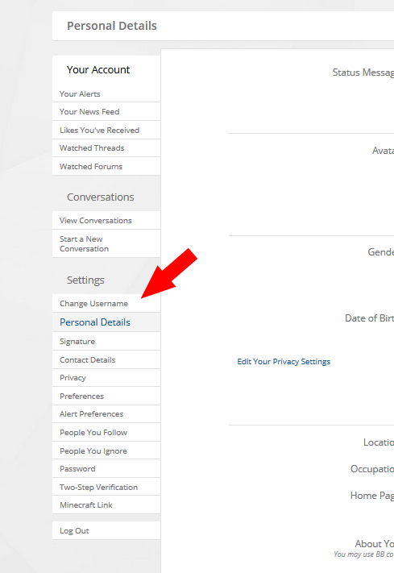This screenshot has height=573, width=394.
Task: Open Signature settings
Action: 106,342
